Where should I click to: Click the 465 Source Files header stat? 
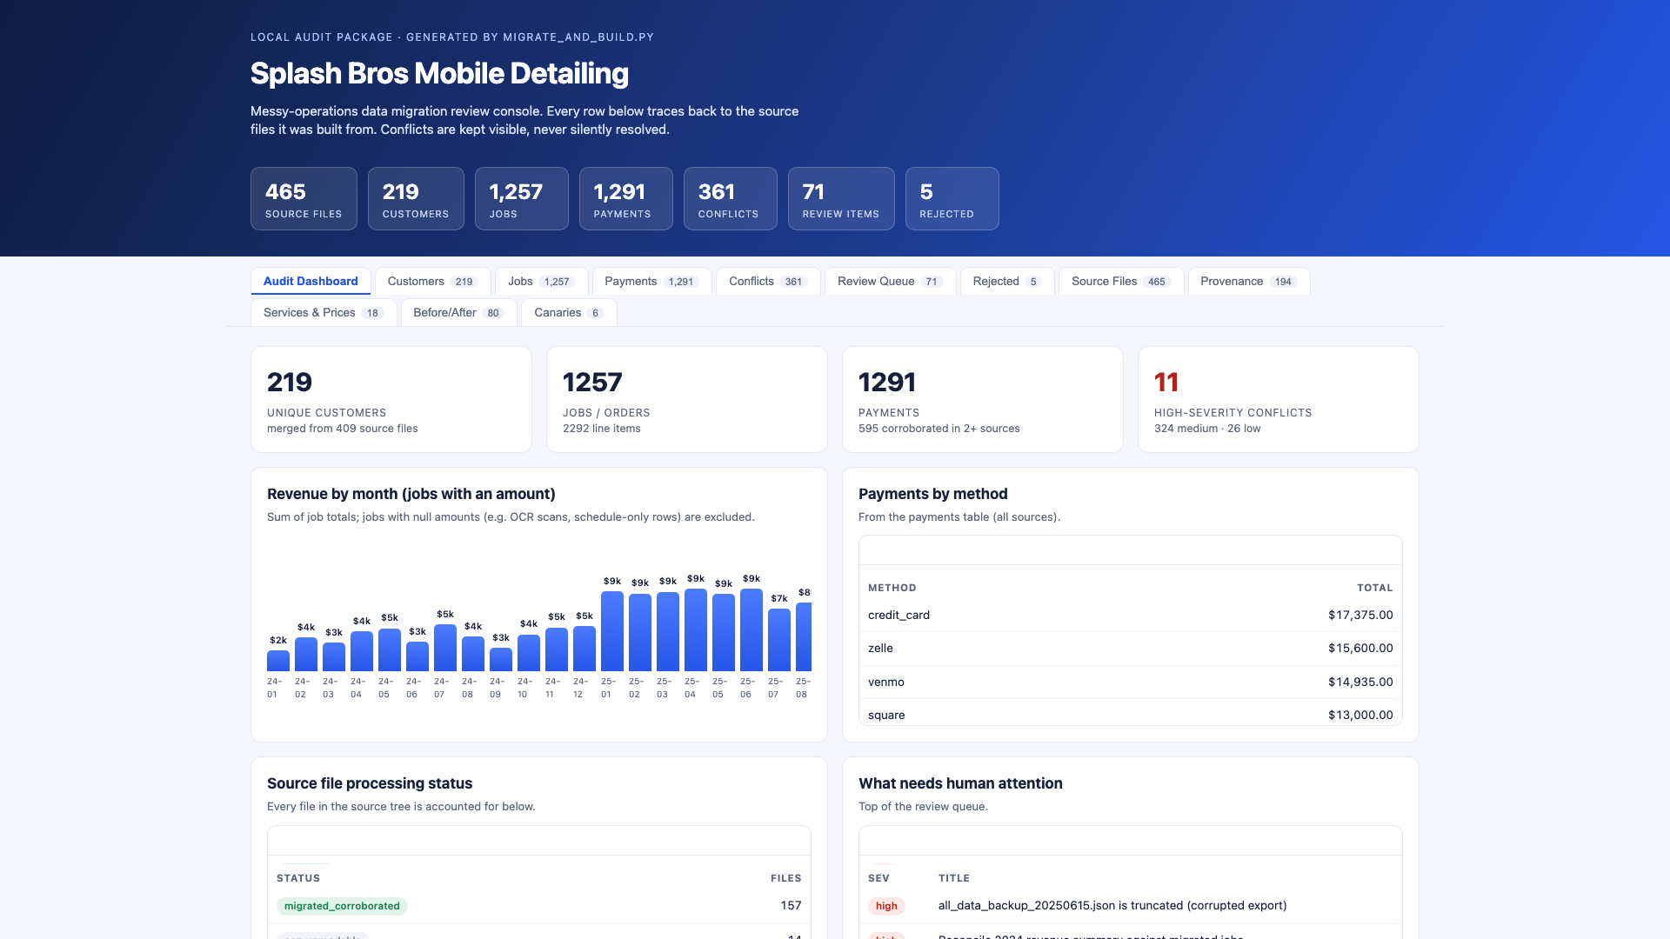pos(304,198)
